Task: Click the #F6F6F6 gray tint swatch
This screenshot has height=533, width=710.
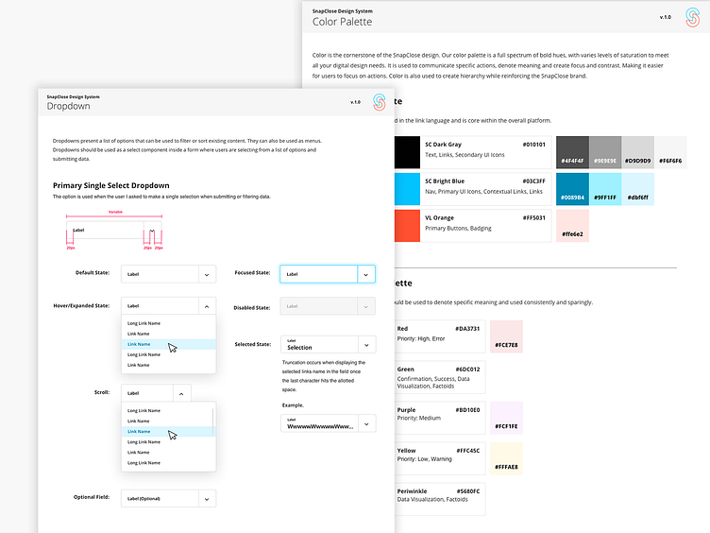Action: (670, 153)
